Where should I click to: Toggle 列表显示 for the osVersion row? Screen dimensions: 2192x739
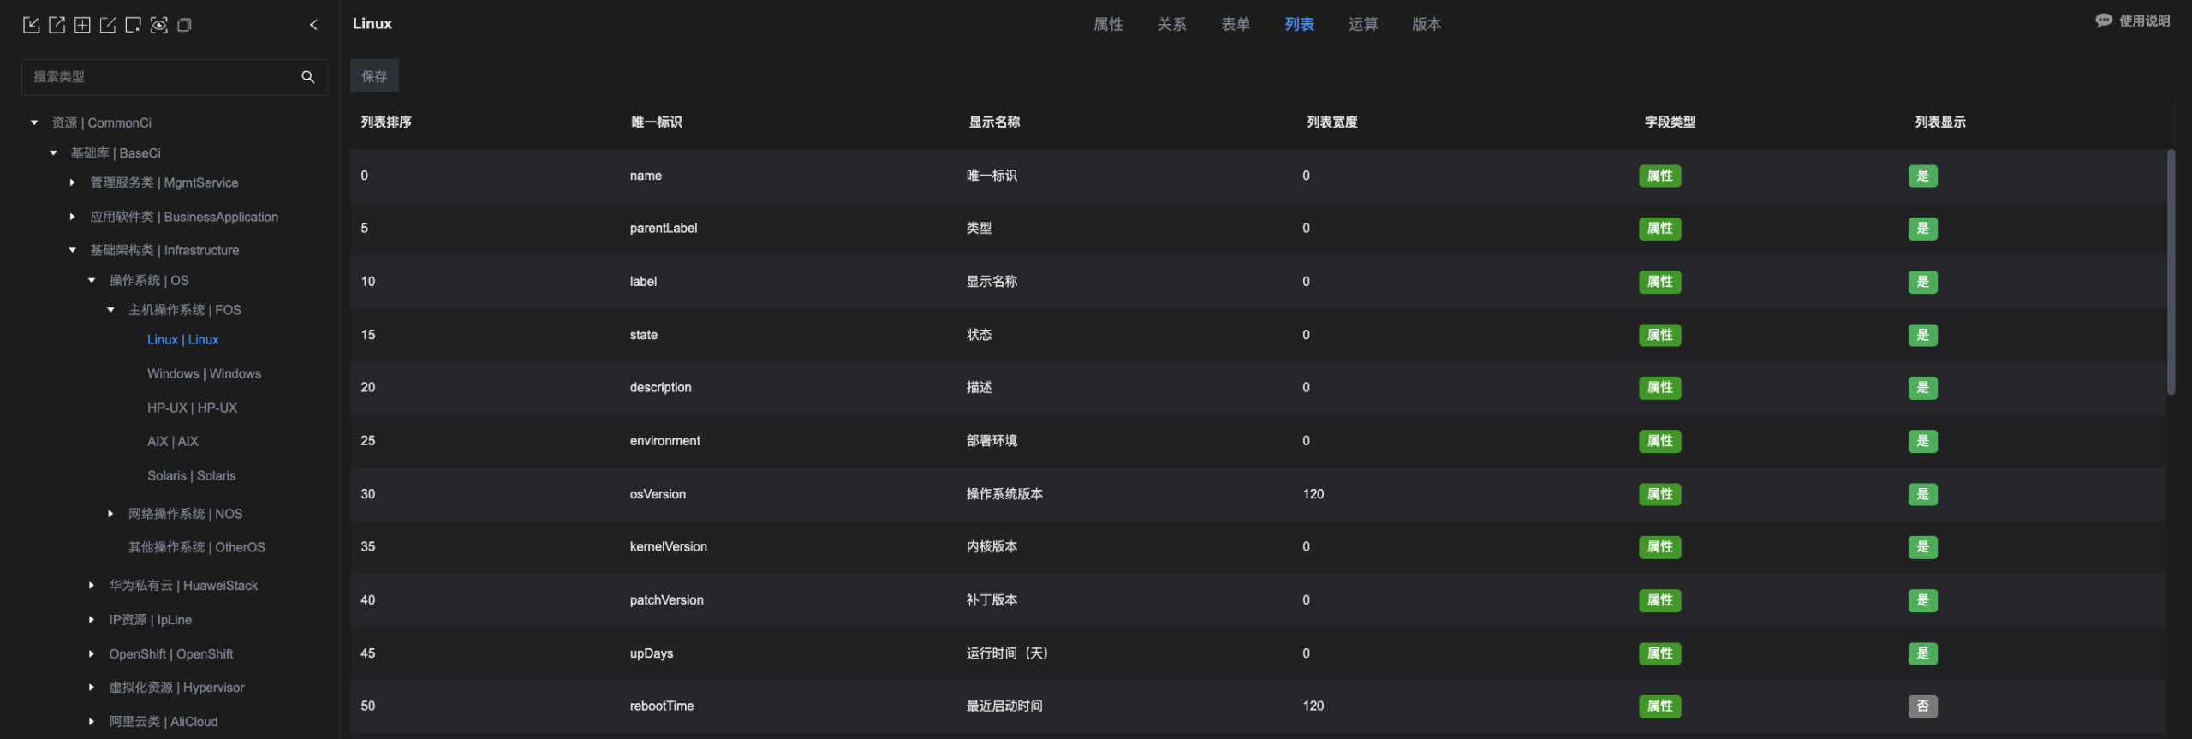click(x=1922, y=494)
